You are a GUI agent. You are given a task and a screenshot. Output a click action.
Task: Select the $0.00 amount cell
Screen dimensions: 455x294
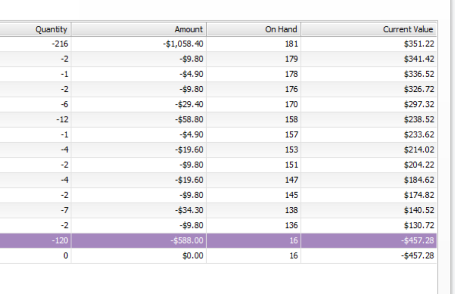coord(193,256)
